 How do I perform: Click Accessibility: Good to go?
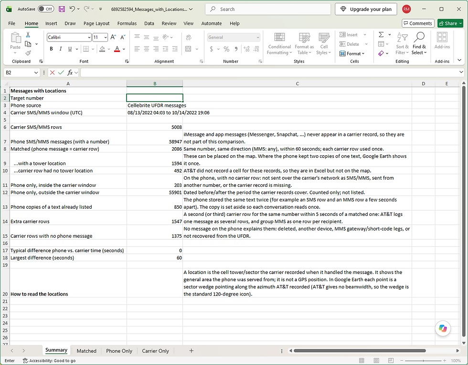[x=49, y=361]
